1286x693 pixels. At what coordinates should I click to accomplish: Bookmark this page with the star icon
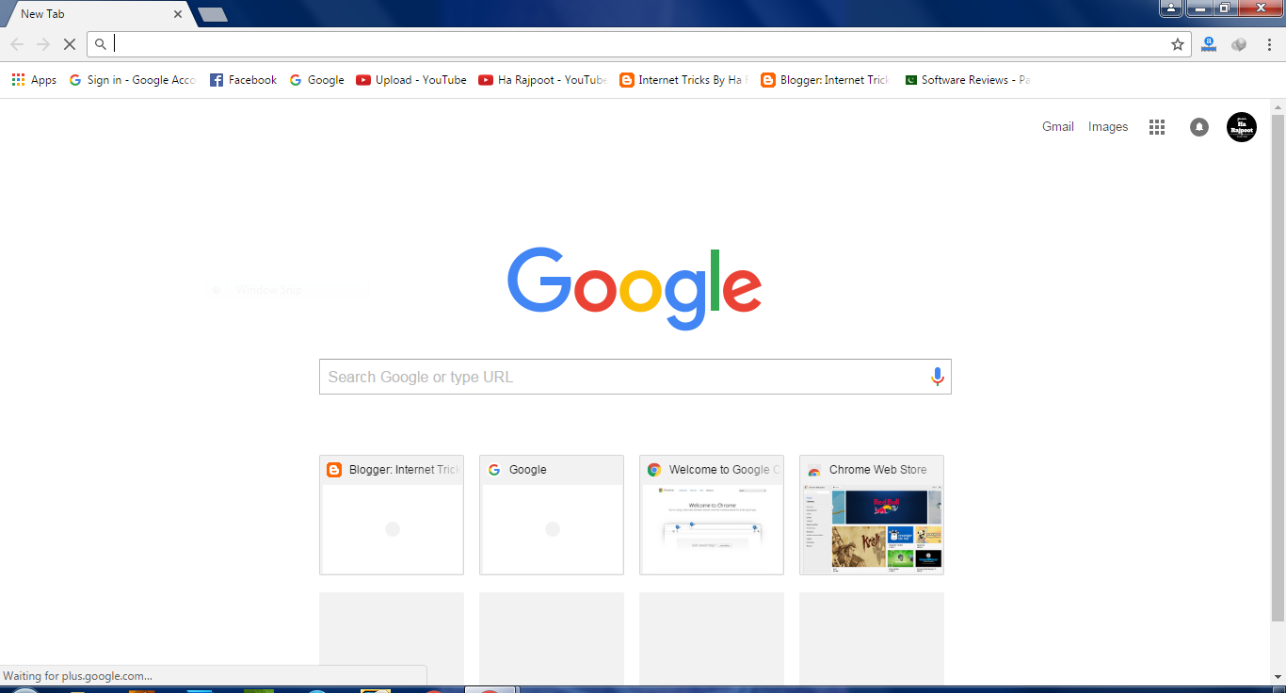[x=1177, y=44]
